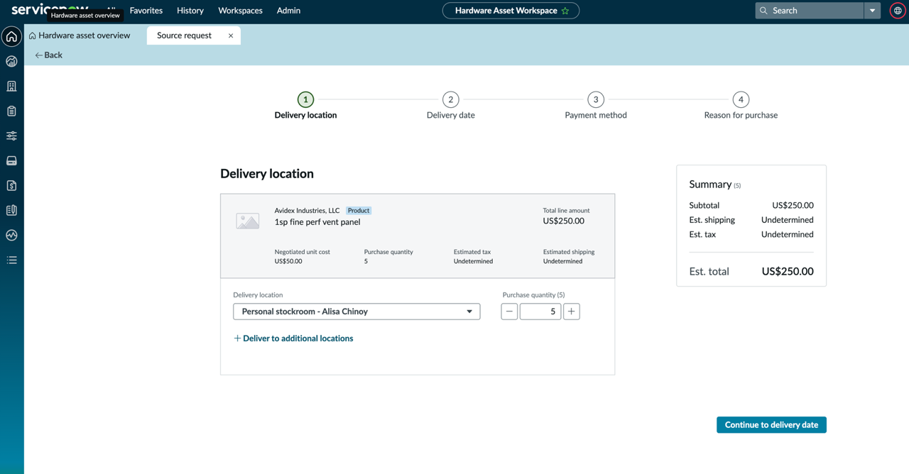
Task: Open the Admin menu
Action: 288,11
